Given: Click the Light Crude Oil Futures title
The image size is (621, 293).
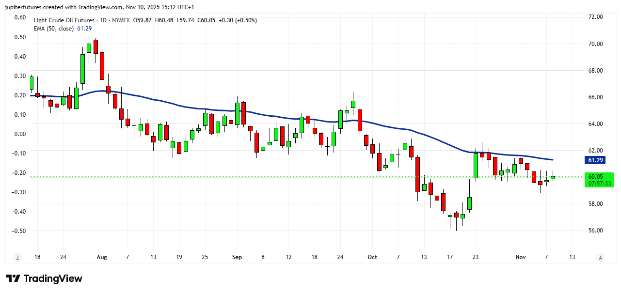Looking at the screenshot, I should (x=64, y=20).
